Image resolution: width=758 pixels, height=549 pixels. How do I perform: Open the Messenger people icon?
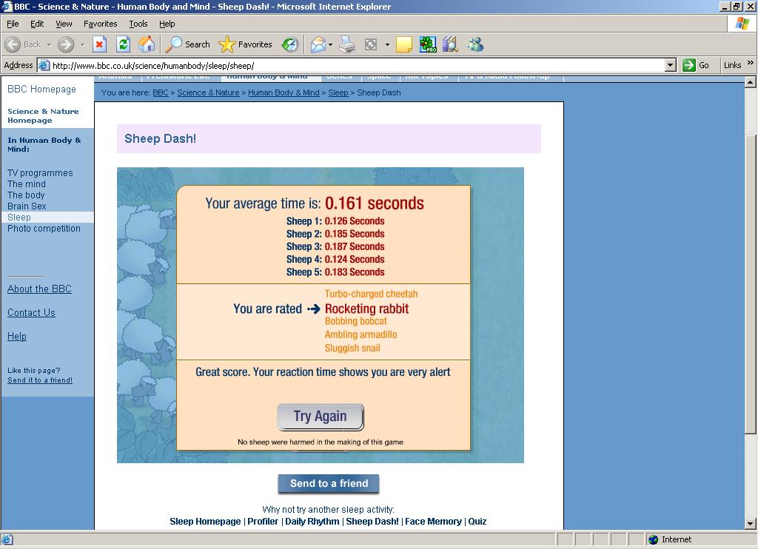pos(475,44)
